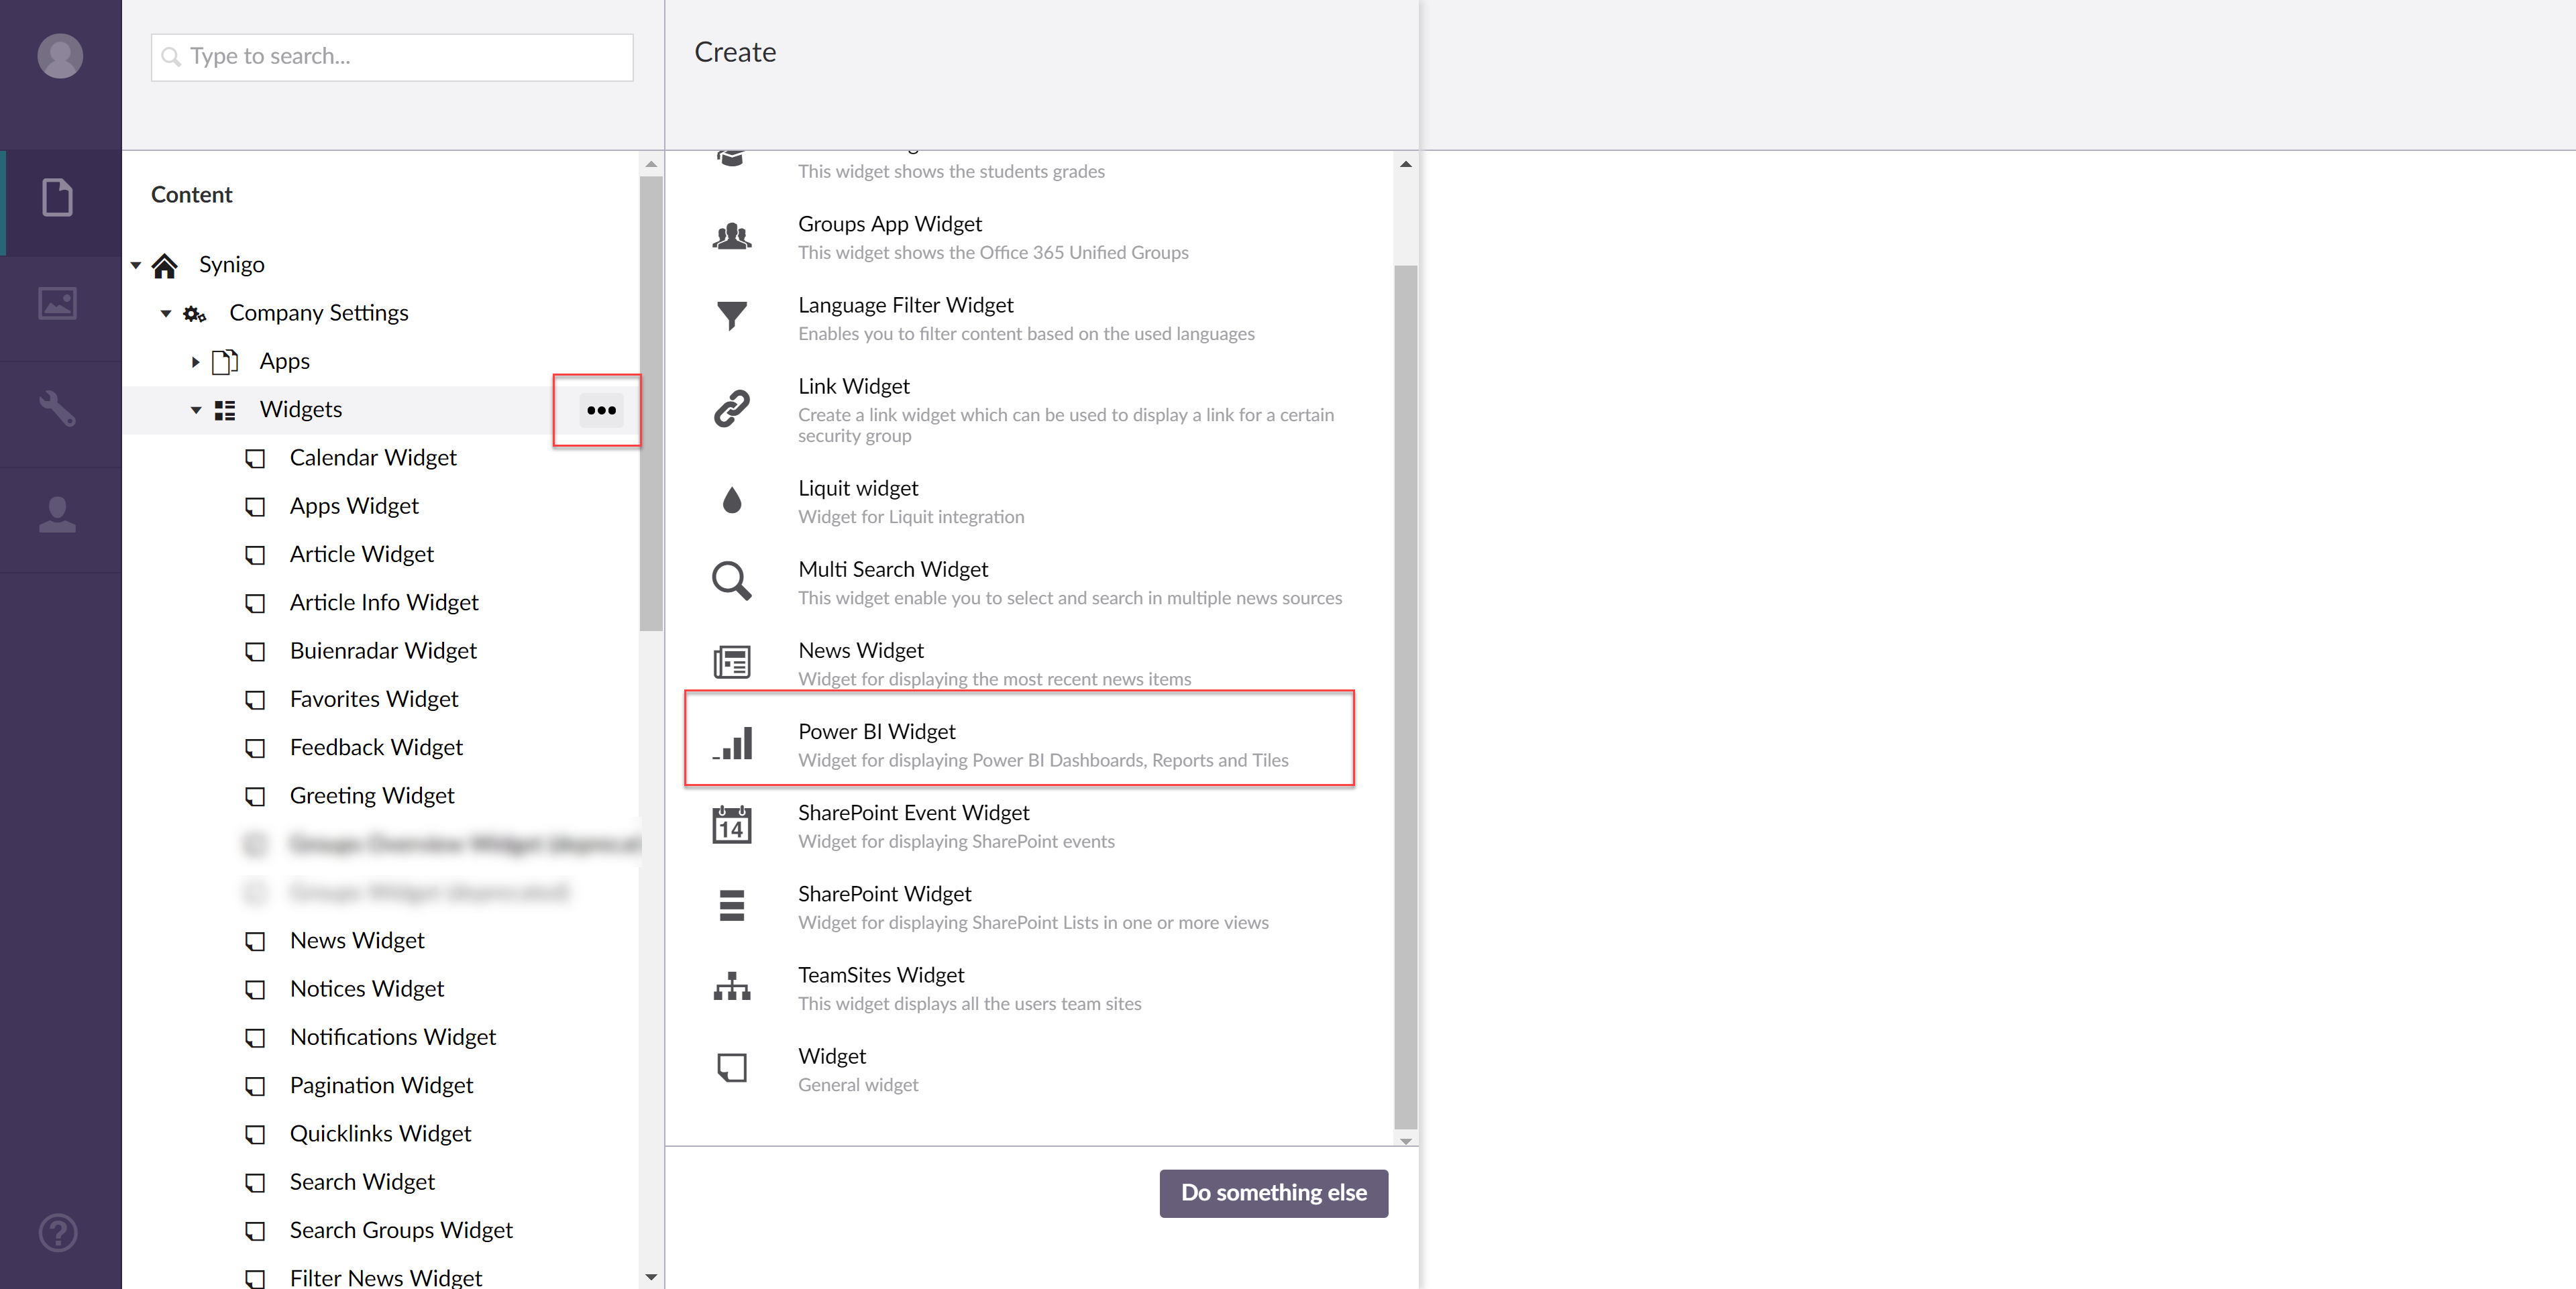Click the Link Widget chain icon
The height and width of the screenshot is (1289, 2576).
[732, 409]
